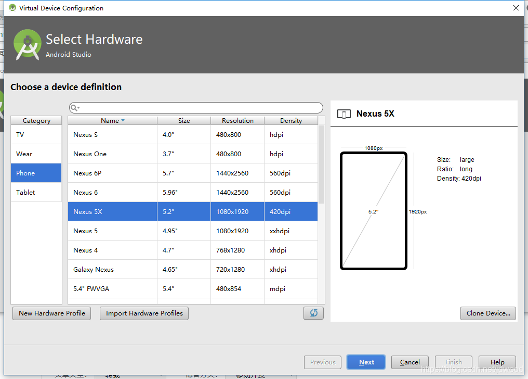This screenshot has height=379, width=528.
Task: Click the Next button
Action: [x=366, y=362]
